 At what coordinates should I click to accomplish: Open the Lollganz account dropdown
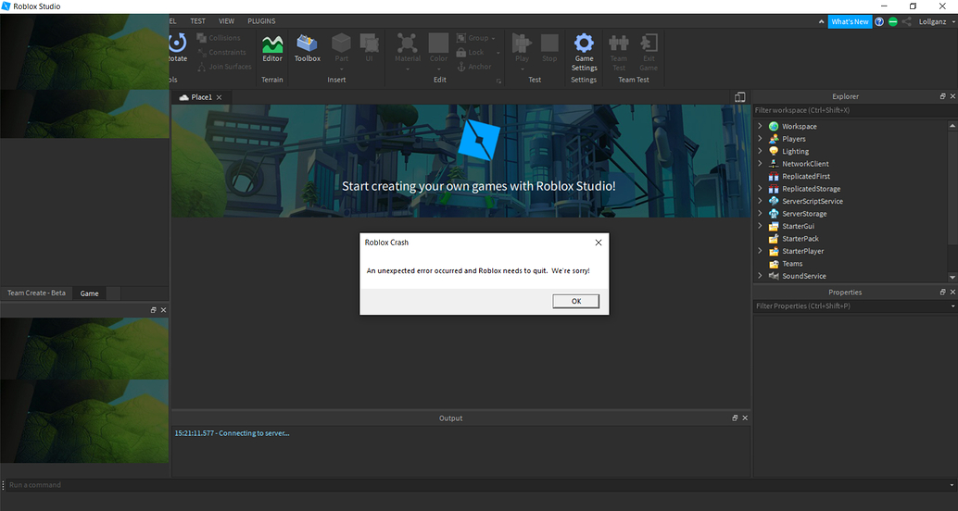[936, 22]
